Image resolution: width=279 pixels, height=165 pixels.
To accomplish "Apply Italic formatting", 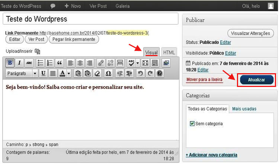I will point(19,63).
